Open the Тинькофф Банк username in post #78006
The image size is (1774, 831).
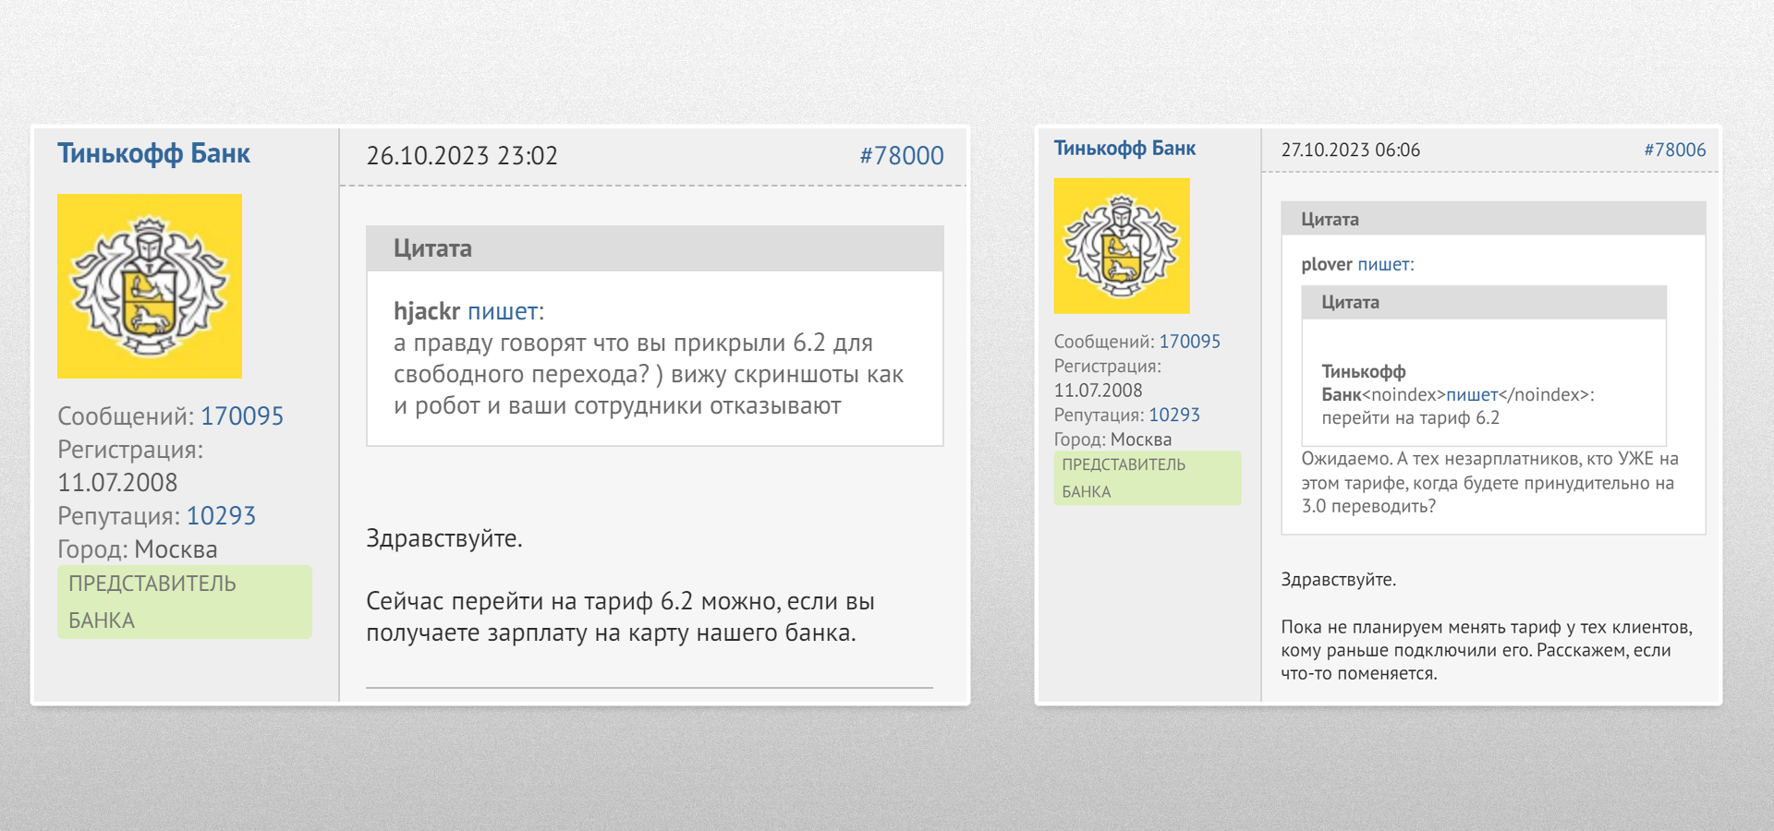click(1124, 148)
